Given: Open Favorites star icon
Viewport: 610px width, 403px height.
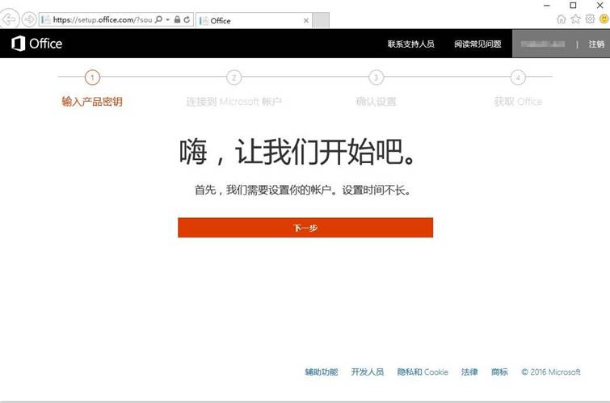Looking at the screenshot, I should [575, 19].
